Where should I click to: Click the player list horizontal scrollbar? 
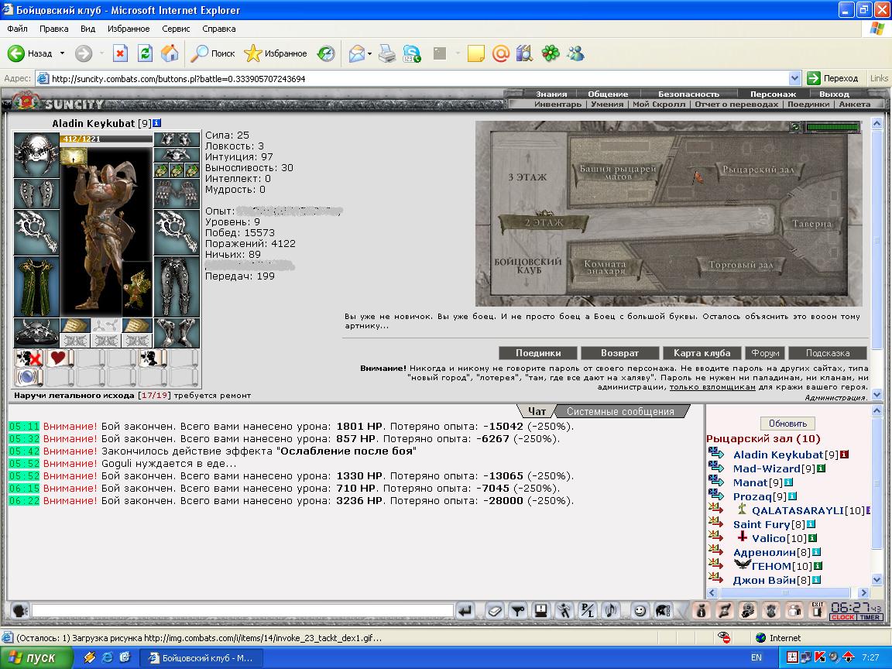tap(785, 593)
